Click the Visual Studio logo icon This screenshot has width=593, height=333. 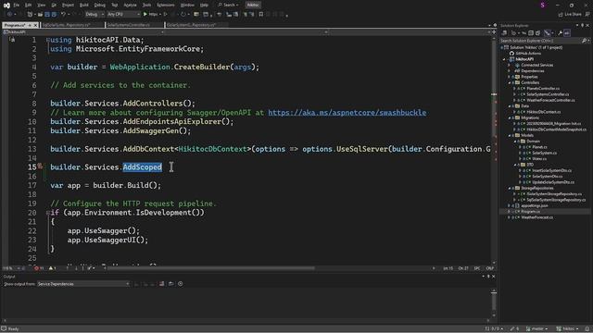(x=6, y=6)
